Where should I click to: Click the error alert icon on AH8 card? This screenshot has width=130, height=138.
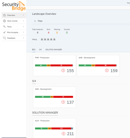[x=107, y=70]
